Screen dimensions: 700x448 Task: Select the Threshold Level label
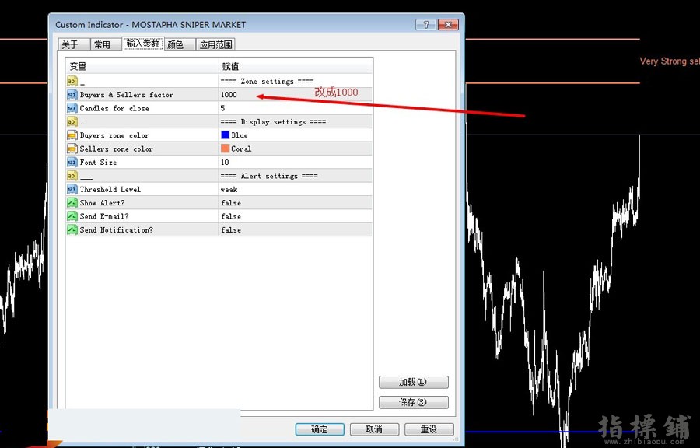point(110,189)
